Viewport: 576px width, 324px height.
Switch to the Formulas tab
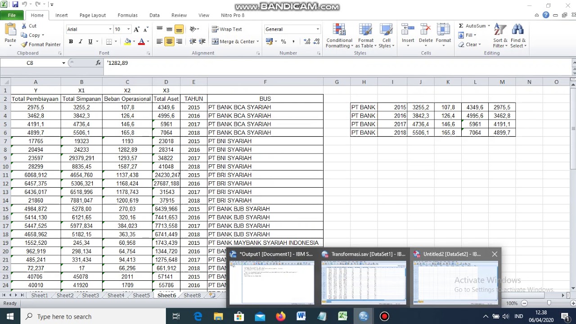coord(128,15)
